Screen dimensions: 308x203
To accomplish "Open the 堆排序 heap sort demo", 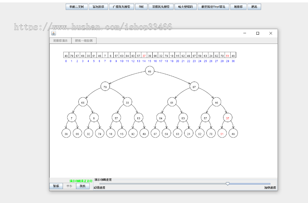I will pos(238,7).
